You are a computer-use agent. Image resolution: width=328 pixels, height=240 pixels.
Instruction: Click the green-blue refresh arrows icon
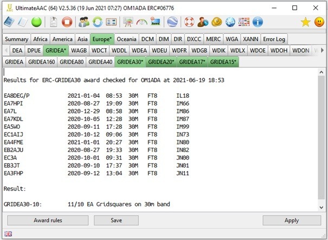coord(98,22)
